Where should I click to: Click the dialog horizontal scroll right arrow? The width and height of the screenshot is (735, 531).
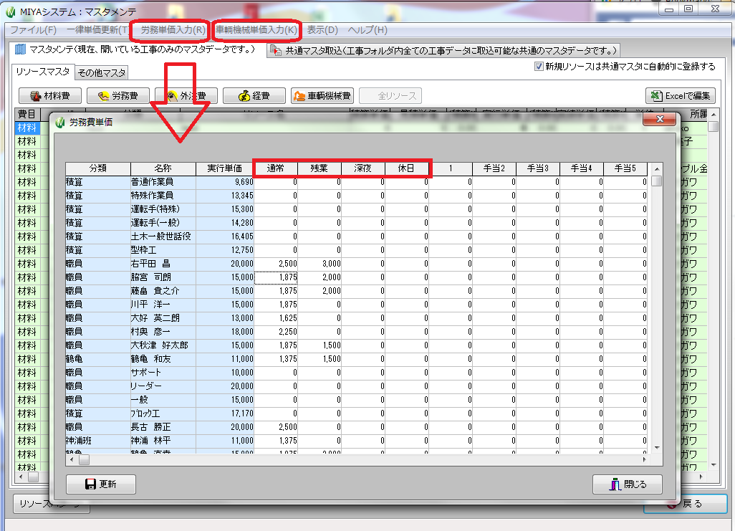point(645,460)
